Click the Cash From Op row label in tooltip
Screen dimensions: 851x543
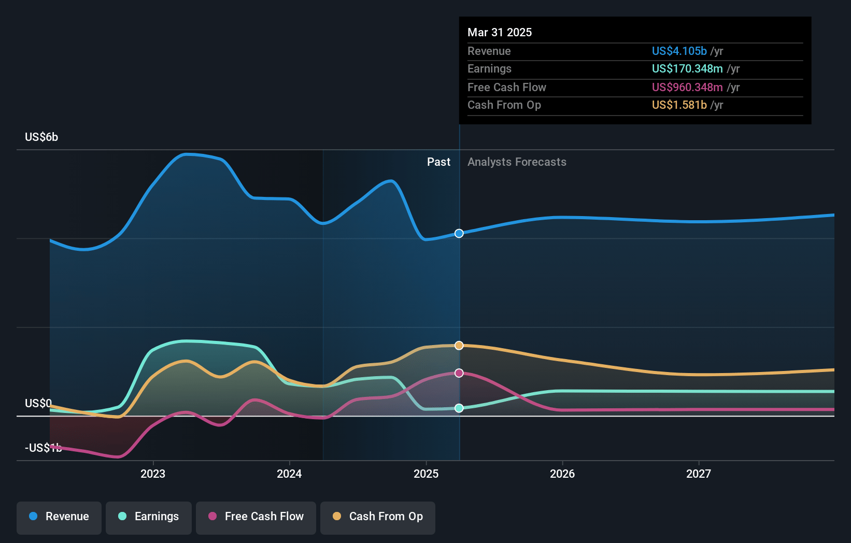pos(504,105)
